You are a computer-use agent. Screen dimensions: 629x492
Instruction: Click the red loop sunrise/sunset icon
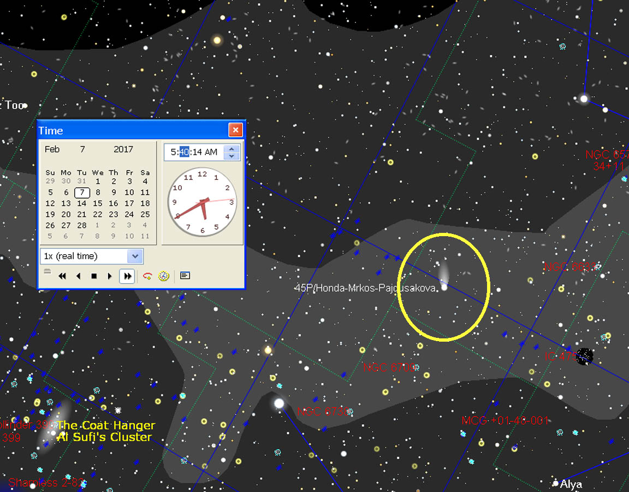point(147,276)
